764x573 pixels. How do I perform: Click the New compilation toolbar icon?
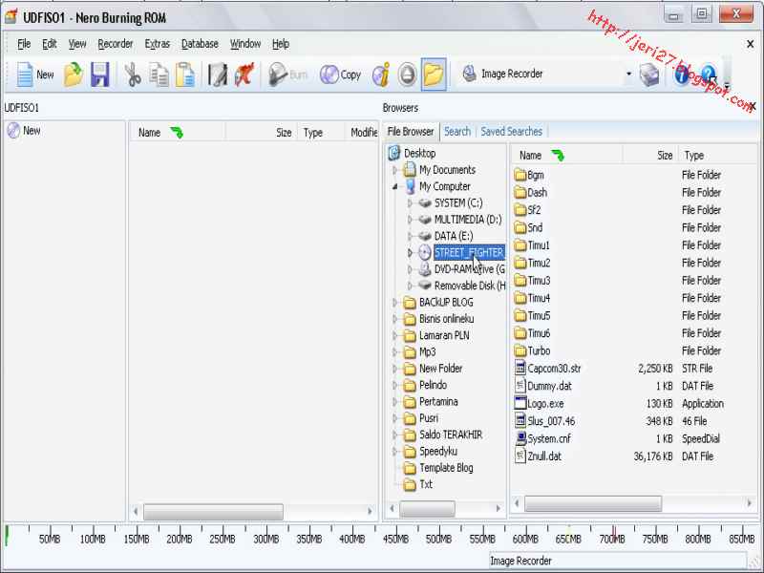click(35, 74)
